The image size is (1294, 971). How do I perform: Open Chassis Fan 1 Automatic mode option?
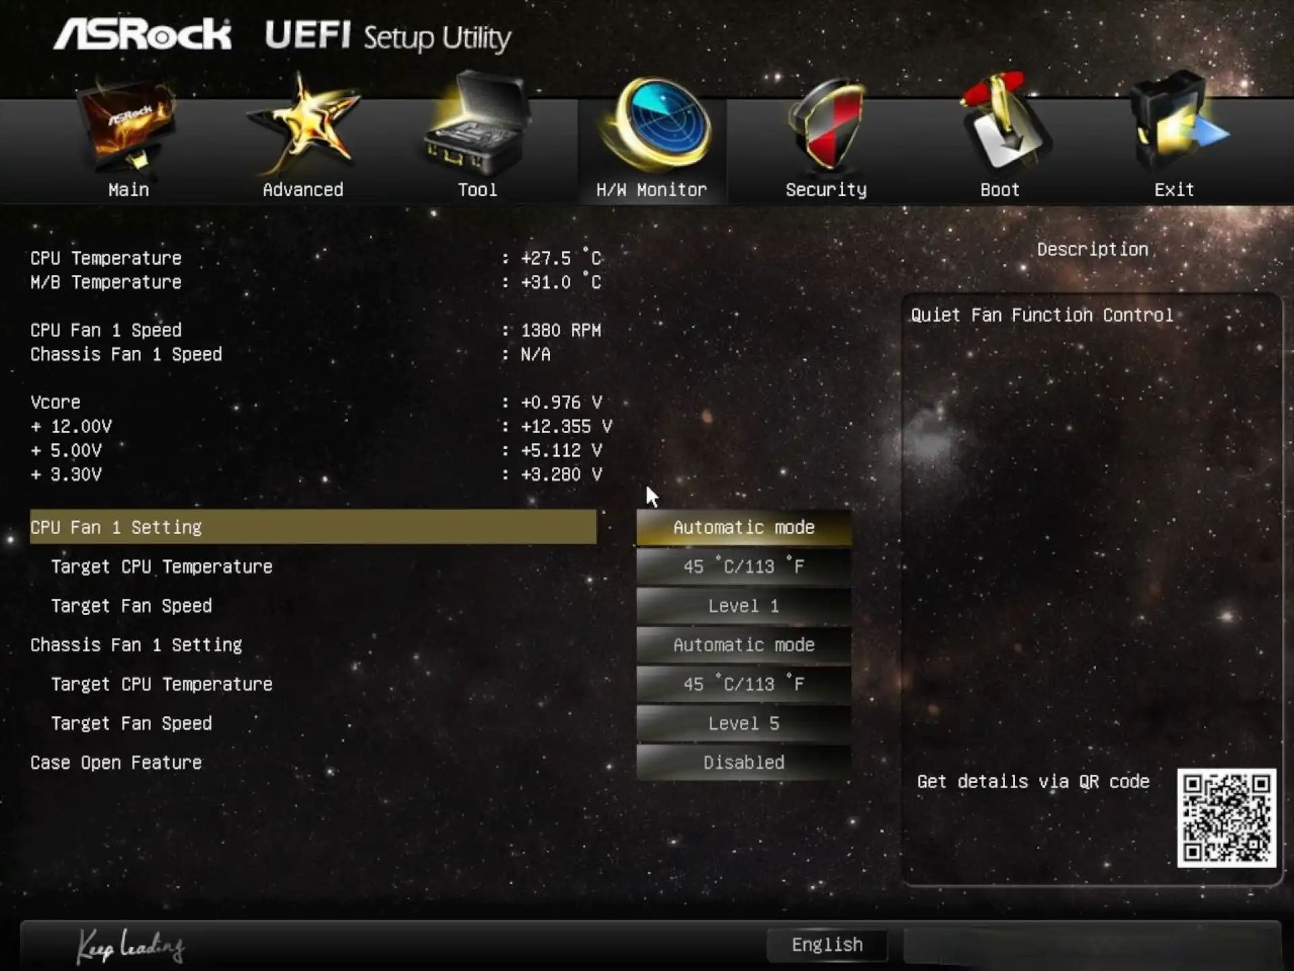click(743, 645)
